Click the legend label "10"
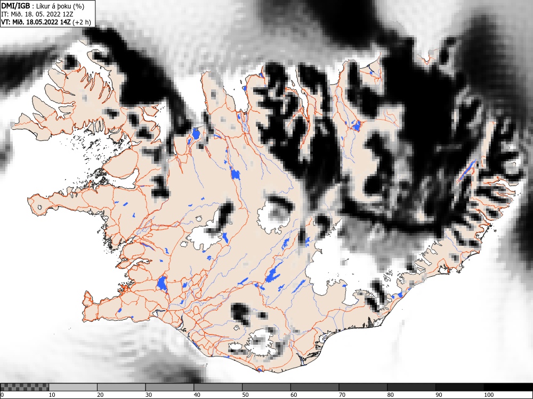Screen dimensions: 533x399 tap(52, 395)
